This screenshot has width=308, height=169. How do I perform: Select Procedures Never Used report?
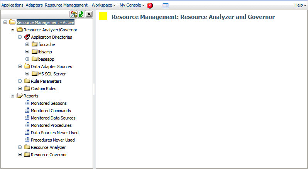pyautogui.click(x=52, y=140)
